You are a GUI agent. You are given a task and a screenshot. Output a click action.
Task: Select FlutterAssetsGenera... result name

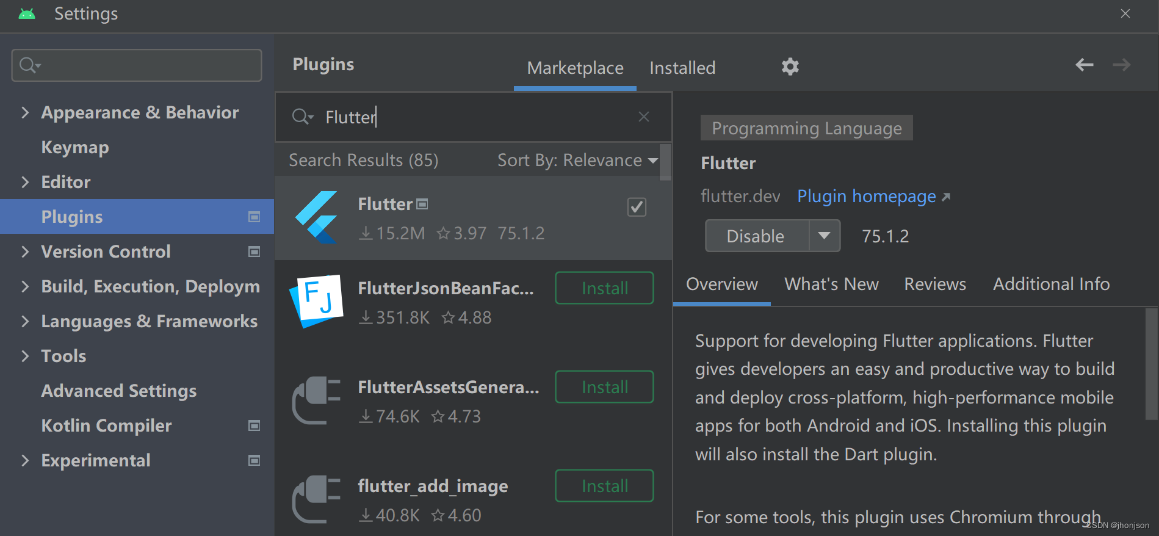pos(449,387)
